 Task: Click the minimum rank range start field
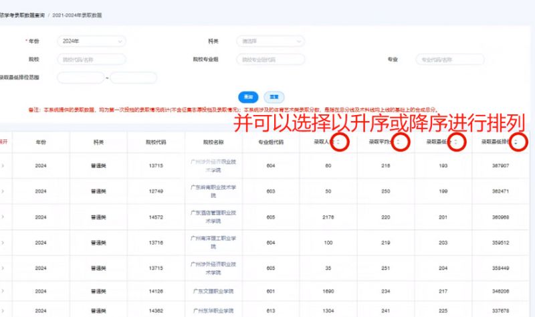pyautogui.click(x=80, y=78)
